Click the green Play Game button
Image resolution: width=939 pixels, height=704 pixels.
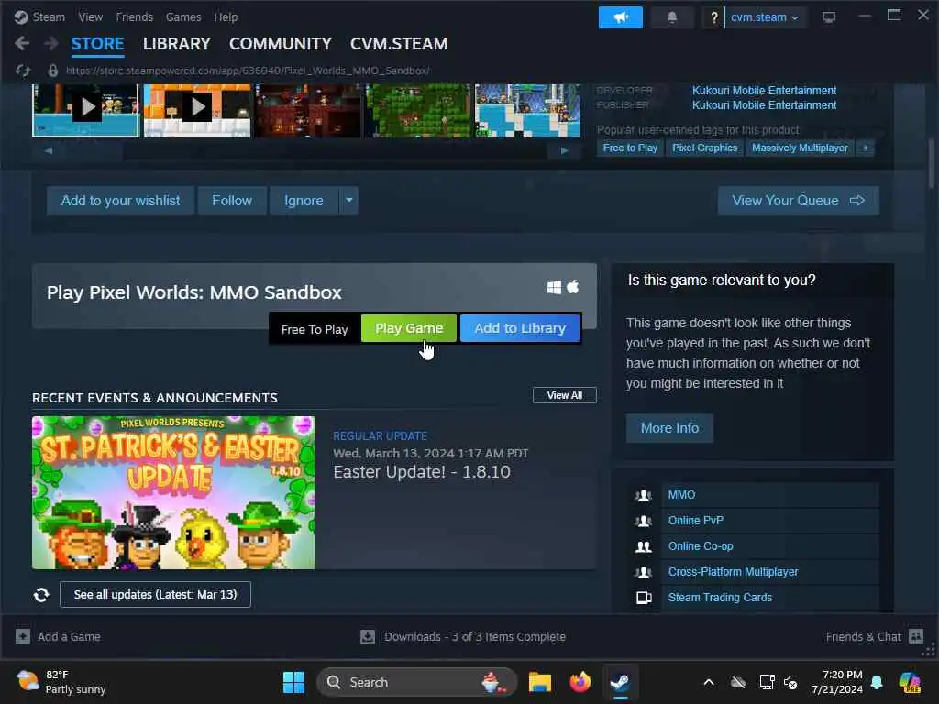point(409,328)
